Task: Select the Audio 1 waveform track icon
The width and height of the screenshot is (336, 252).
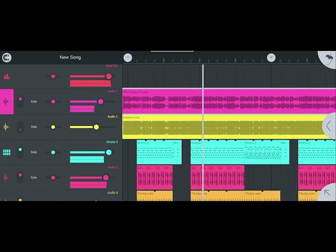Action: coord(6,127)
